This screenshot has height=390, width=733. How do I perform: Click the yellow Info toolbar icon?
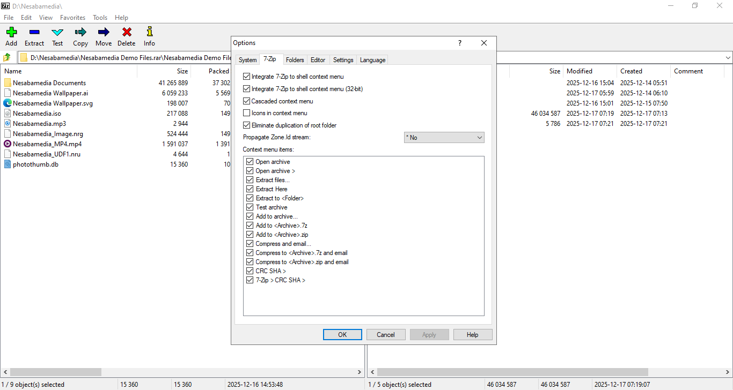pyautogui.click(x=149, y=32)
